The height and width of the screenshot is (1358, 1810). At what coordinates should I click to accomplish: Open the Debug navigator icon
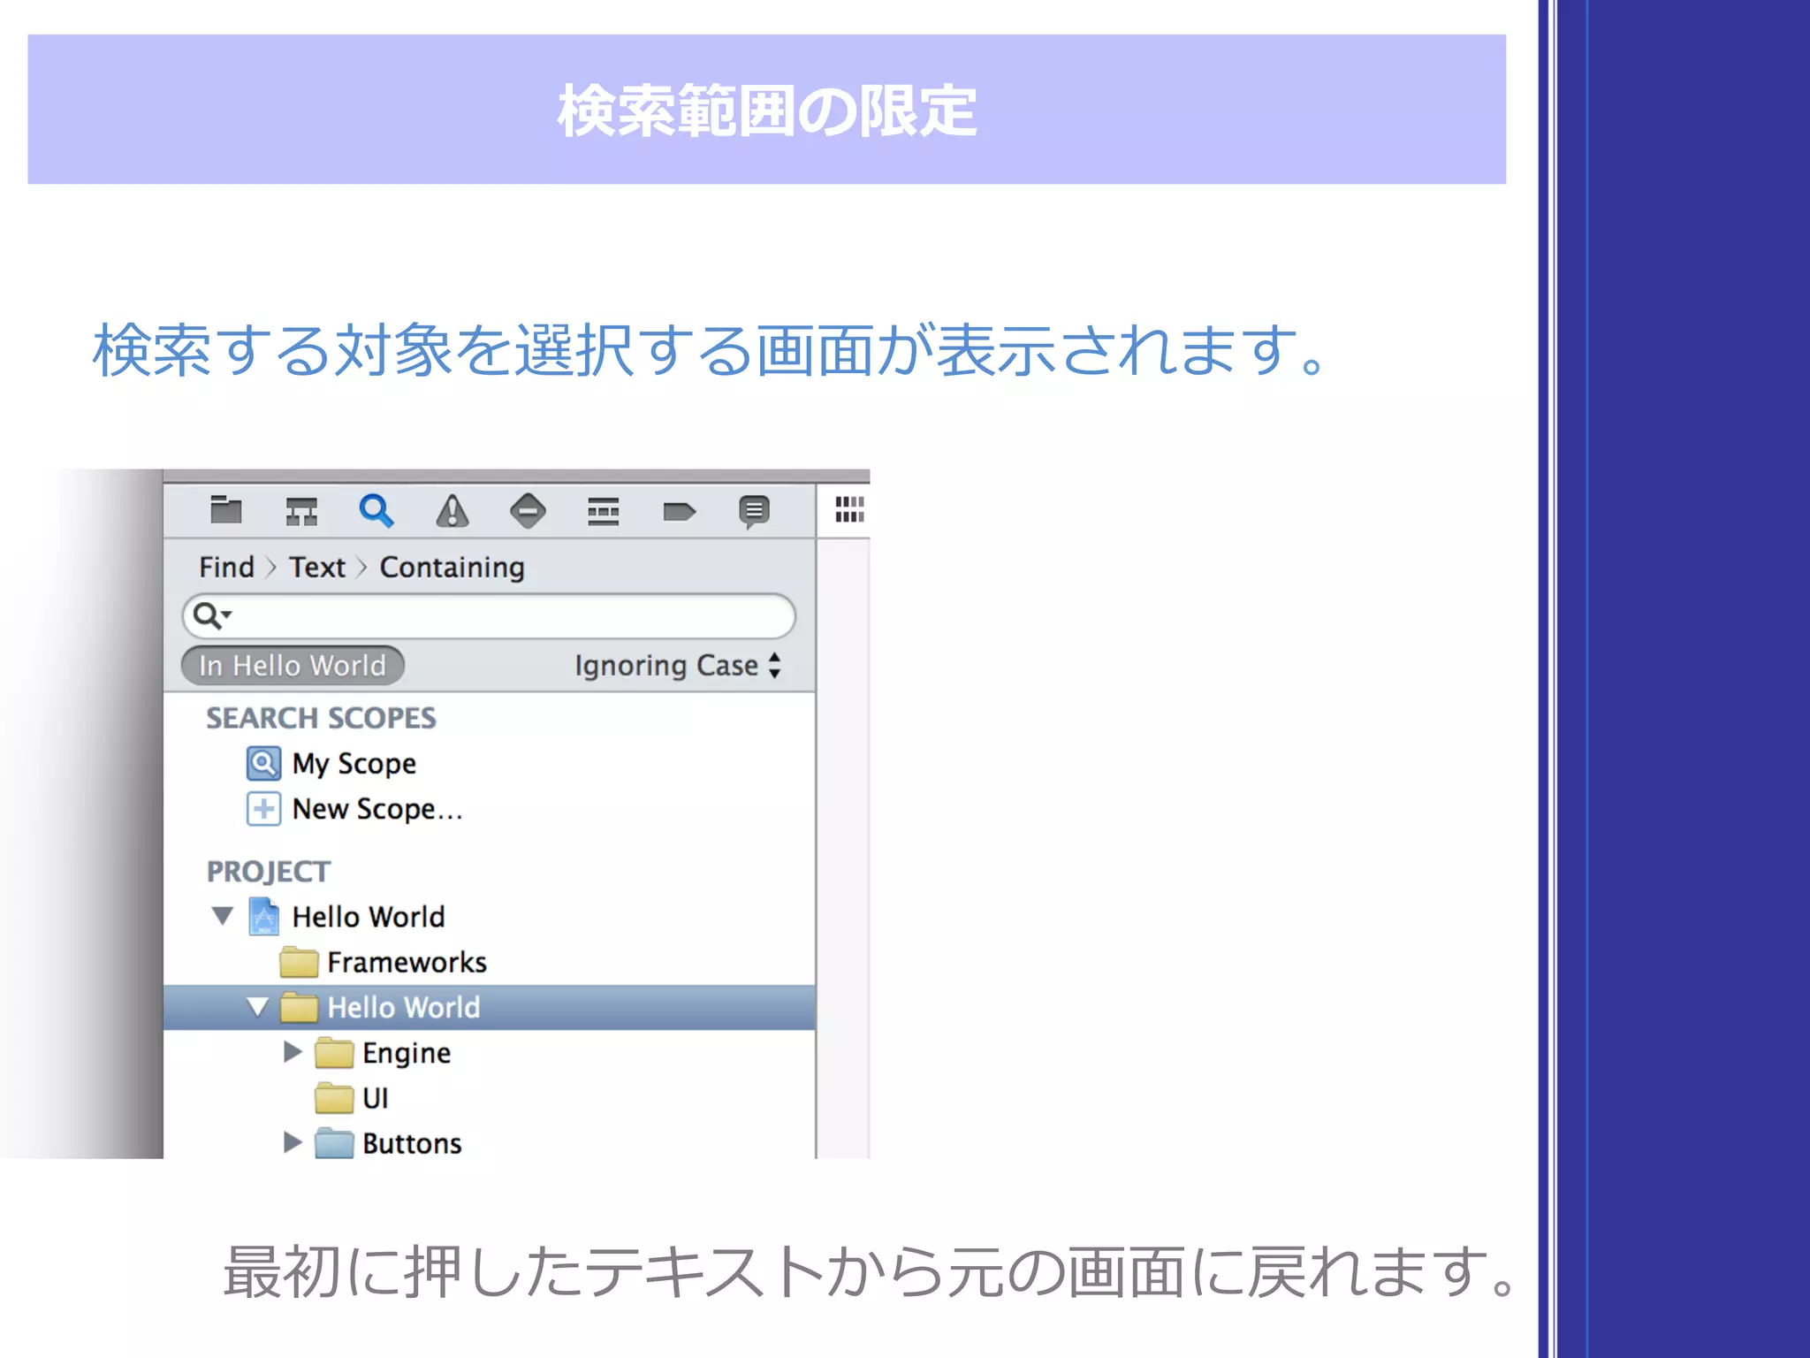604,511
